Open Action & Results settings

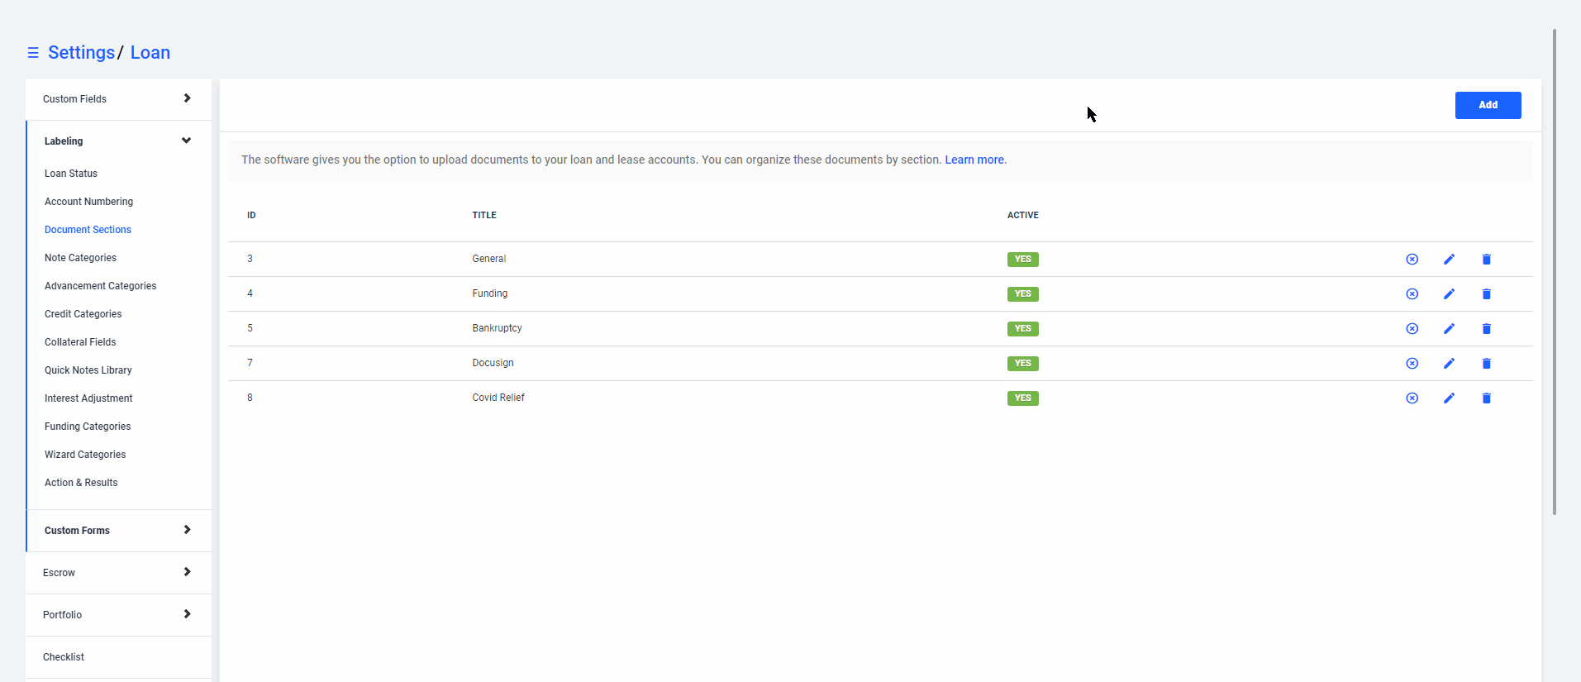[x=81, y=483]
